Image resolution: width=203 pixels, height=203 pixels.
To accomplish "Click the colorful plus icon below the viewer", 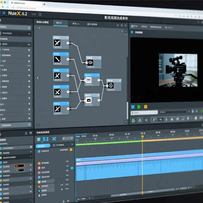I will [x=133, y=120].
